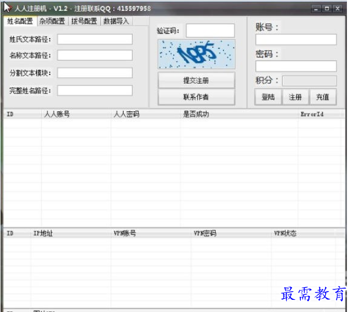Click the 注册 button
351x312 pixels.
tap(296, 97)
